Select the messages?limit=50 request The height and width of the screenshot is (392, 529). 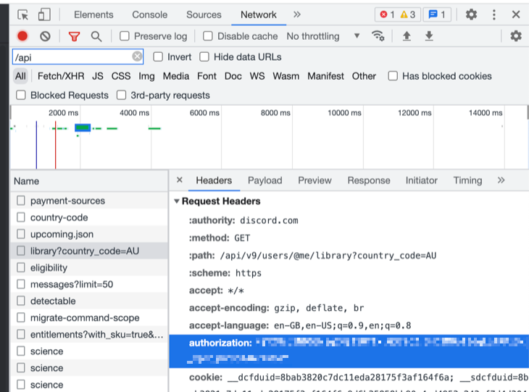tap(71, 284)
